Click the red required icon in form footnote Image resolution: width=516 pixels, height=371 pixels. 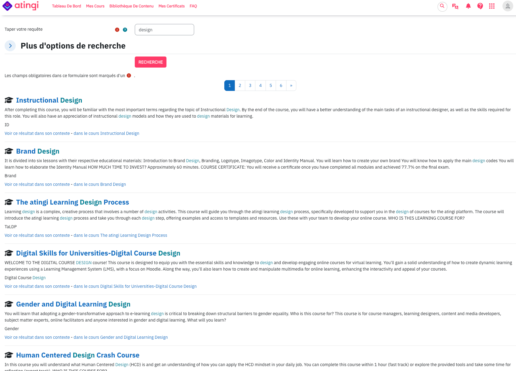(x=129, y=76)
